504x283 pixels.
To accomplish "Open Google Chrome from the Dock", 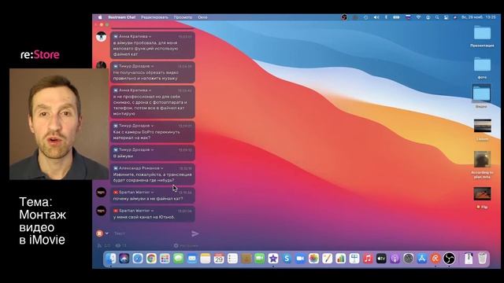I will click(x=151, y=259).
